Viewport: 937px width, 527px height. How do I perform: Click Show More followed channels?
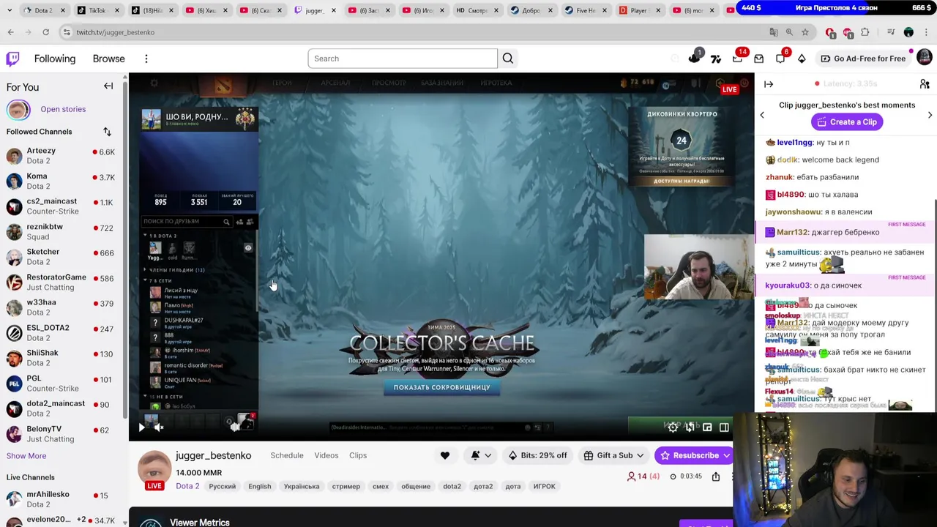[26, 456]
